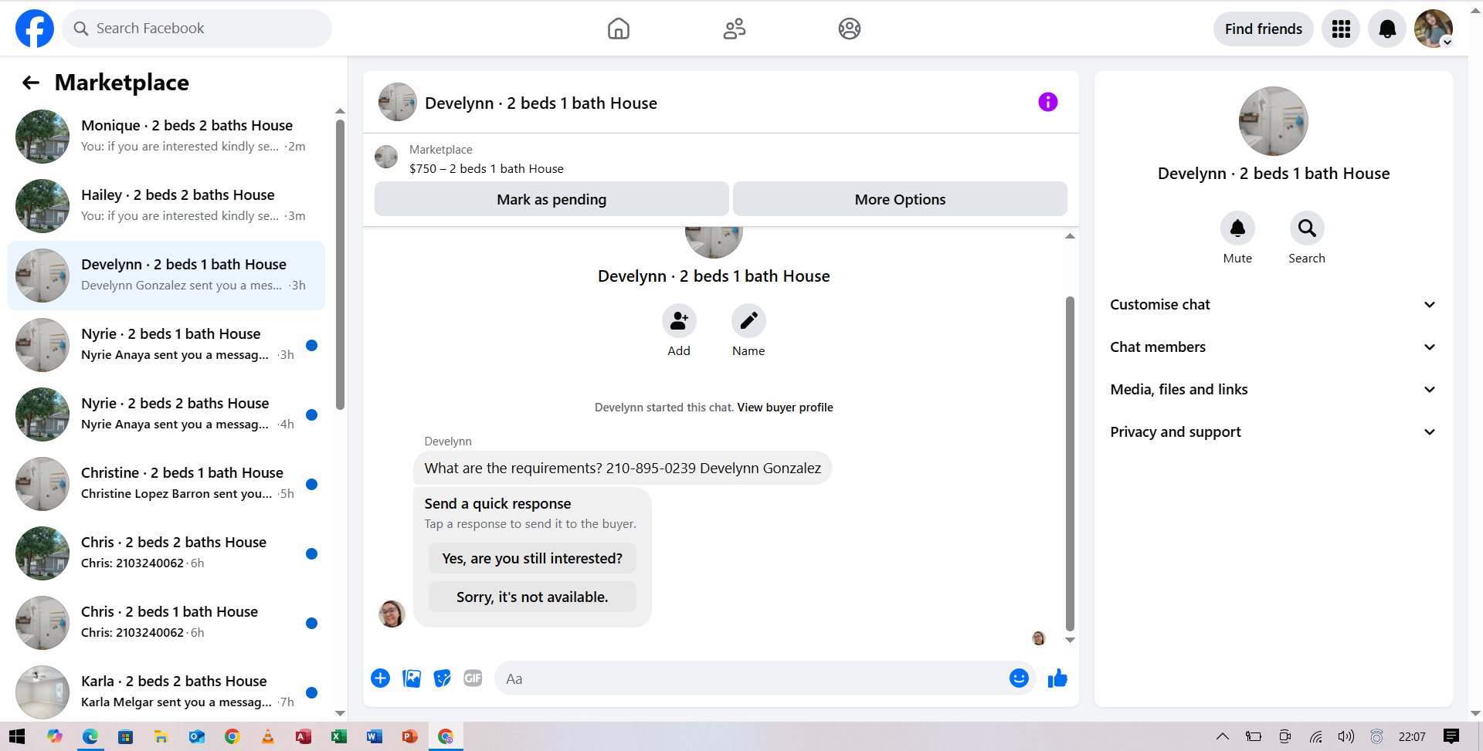Expand the Customise chat section

click(1273, 305)
